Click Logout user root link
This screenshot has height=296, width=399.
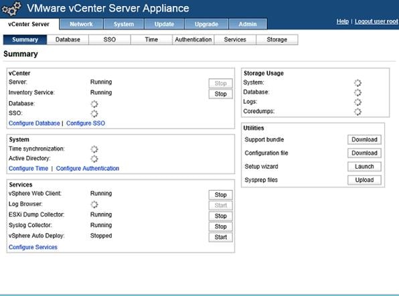(376, 21)
